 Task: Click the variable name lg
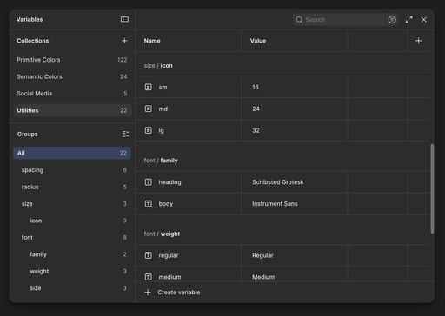(161, 130)
